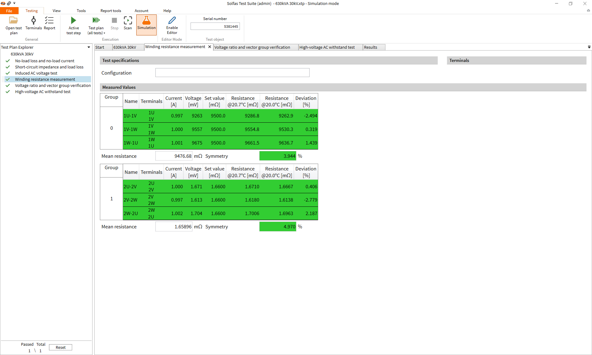Click the Reset button
The height and width of the screenshot is (355, 592).
[x=60, y=347]
